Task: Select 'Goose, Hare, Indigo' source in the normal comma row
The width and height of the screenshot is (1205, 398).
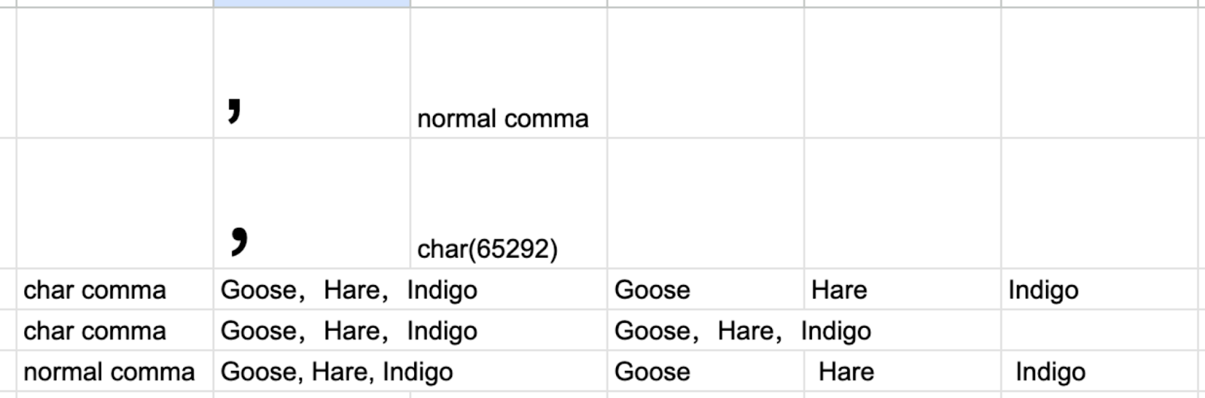Action: click(337, 372)
